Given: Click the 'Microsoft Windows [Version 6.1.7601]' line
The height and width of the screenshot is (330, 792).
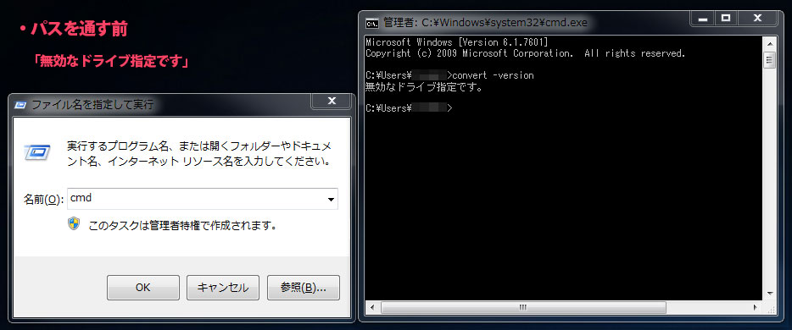Looking at the screenshot, I should [456, 42].
